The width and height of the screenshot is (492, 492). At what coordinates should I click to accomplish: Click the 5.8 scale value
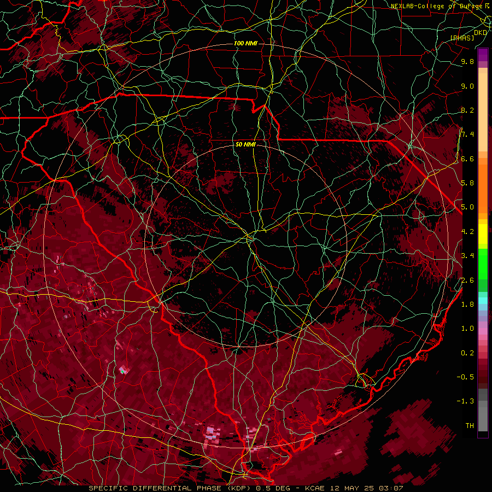click(x=467, y=183)
